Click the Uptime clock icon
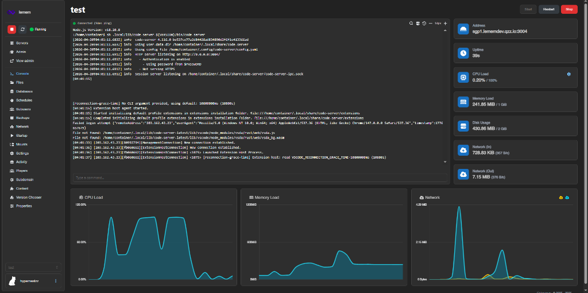Image resolution: width=588 pixels, height=293 pixels. click(x=463, y=53)
